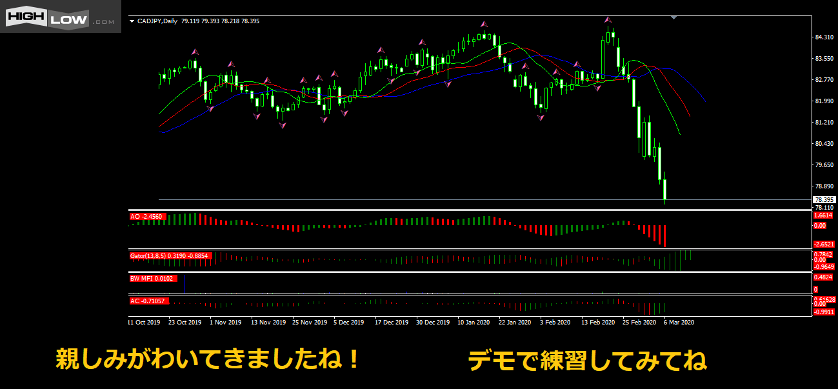Click the 84.310 price axis label

824,37
